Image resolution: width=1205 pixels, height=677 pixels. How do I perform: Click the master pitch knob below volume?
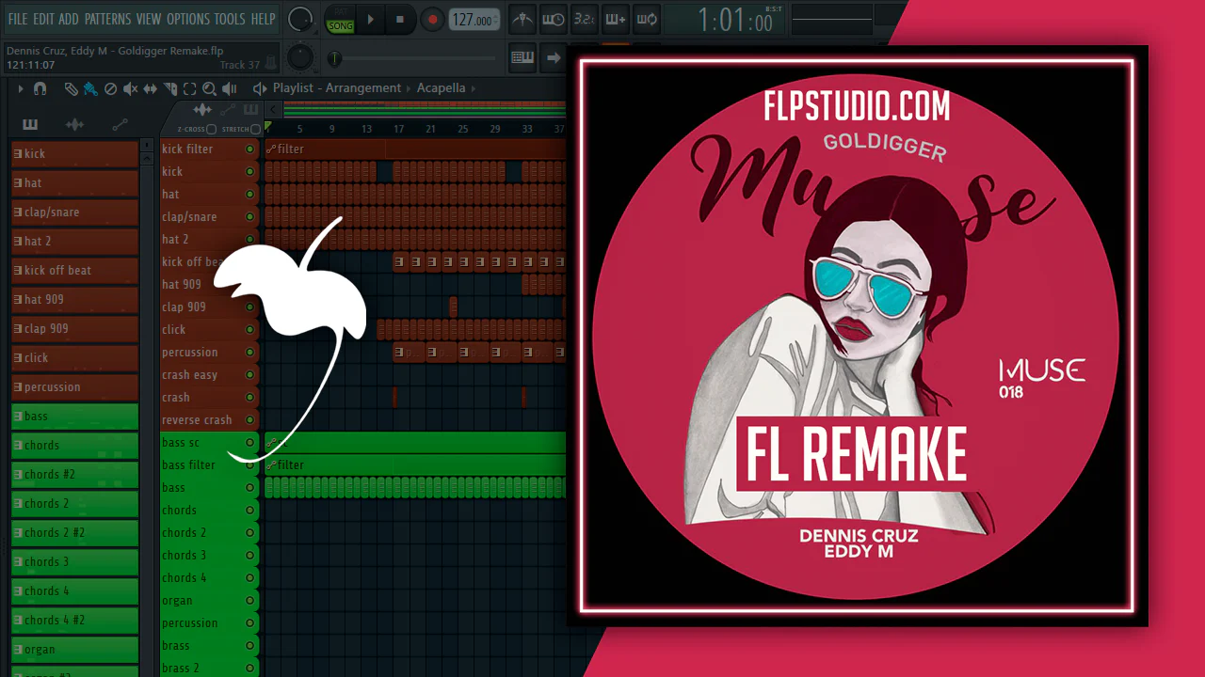pos(299,57)
